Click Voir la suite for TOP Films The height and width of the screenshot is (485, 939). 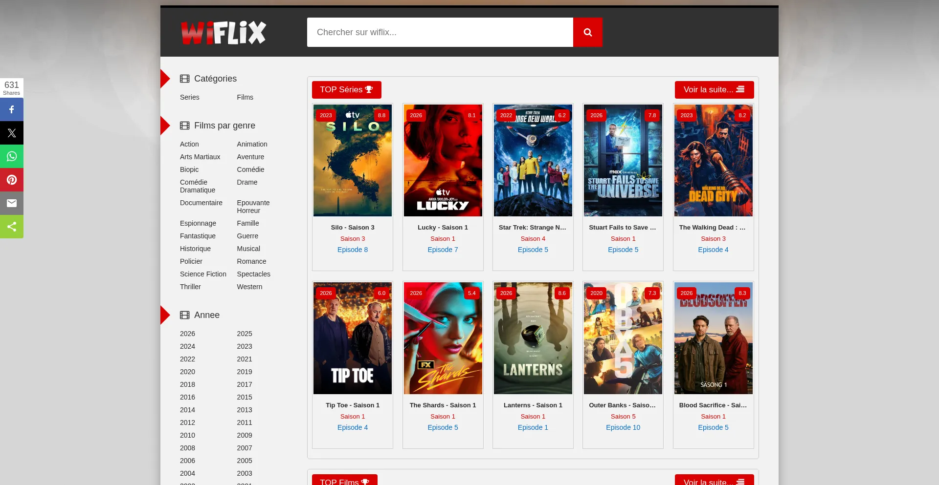coord(714,480)
